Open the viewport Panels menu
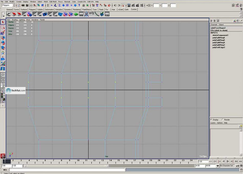 pyautogui.click(x=42, y=20)
